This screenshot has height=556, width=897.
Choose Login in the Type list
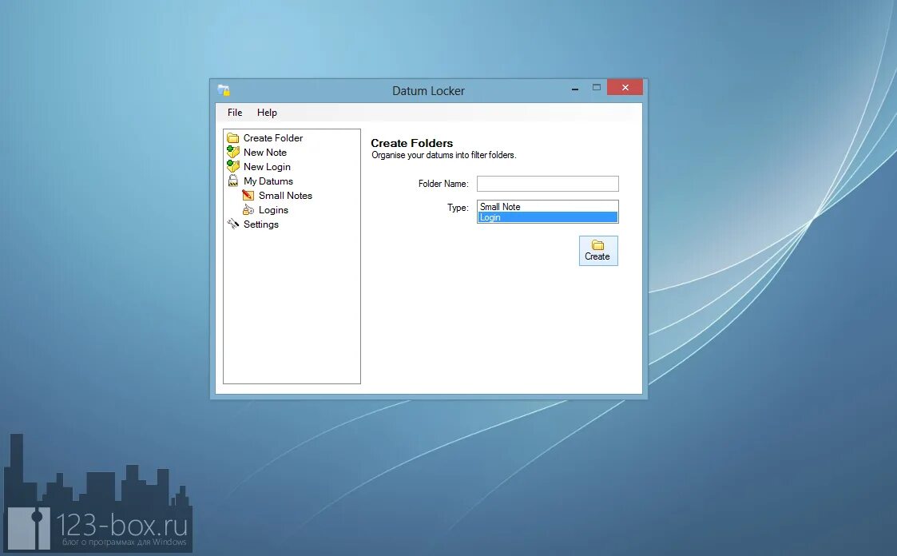(547, 217)
